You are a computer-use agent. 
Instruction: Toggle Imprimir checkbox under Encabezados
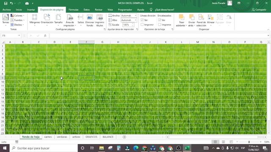160,24
